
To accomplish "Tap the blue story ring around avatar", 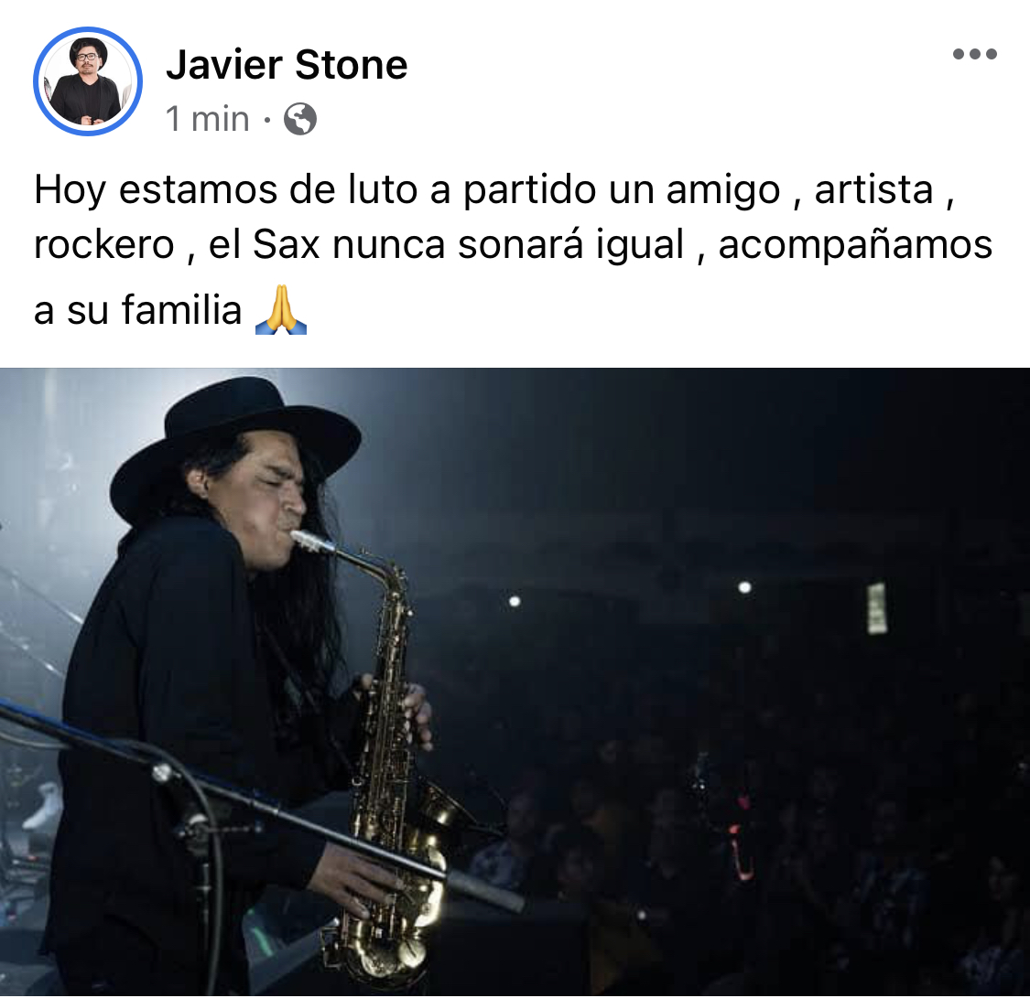I will [88, 81].
